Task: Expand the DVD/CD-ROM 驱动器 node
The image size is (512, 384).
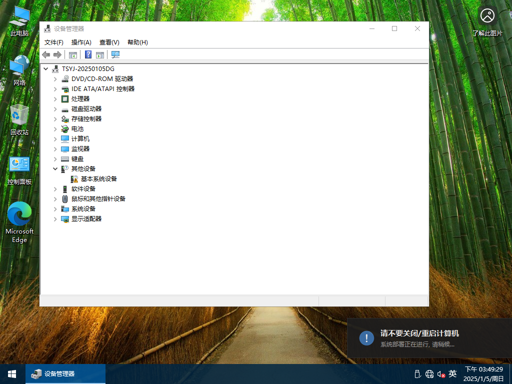Action: [x=55, y=79]
